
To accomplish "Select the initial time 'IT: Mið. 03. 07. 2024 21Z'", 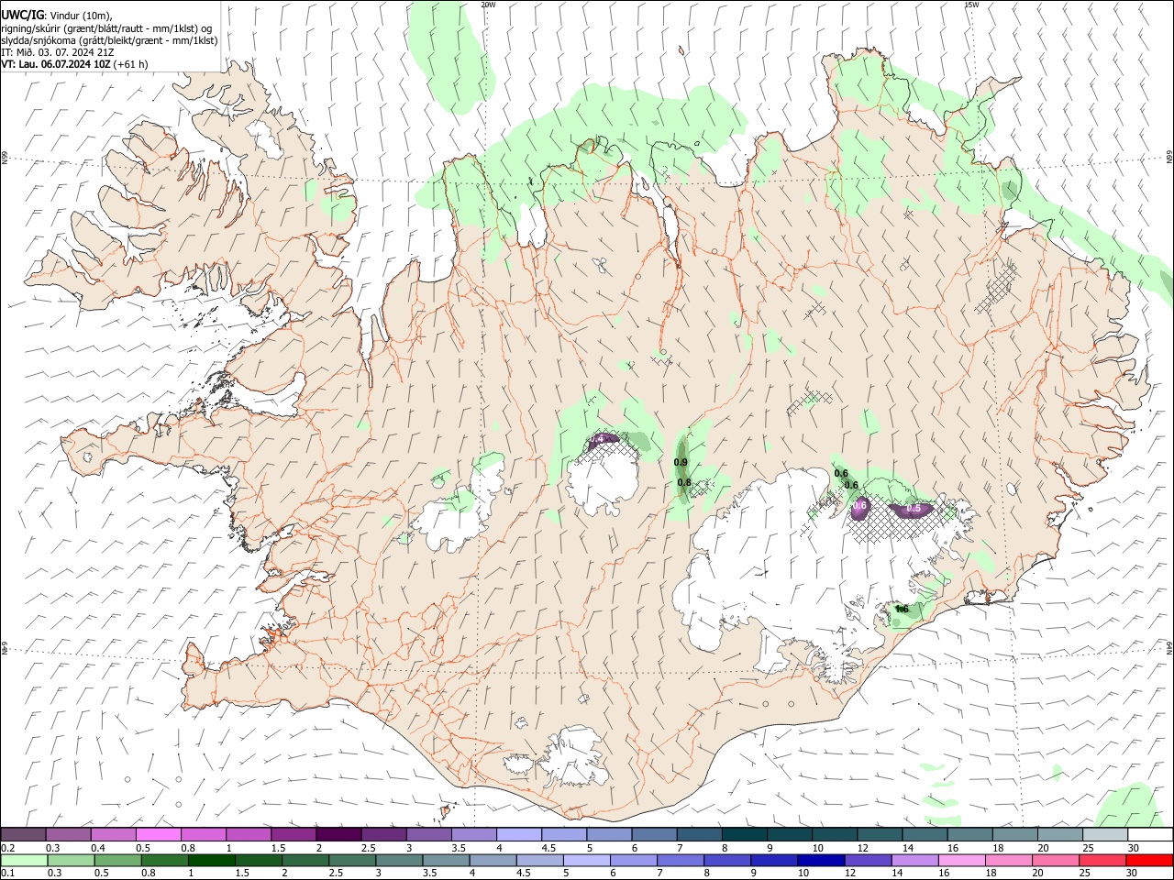I will [x=58, y=52].
